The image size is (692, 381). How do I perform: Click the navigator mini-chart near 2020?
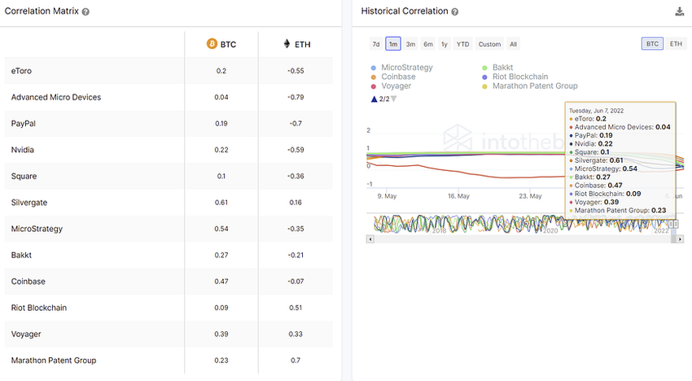point(550,224)
